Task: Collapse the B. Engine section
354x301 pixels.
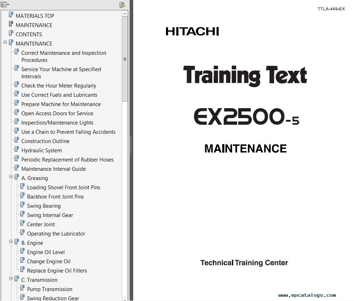Action: pyautogui.click(x=11, y=242)
